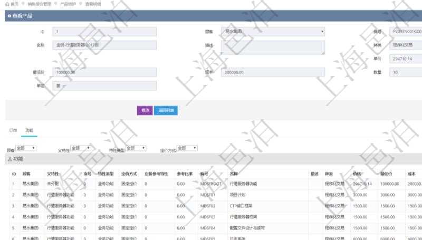Click the blue 返回列表 button
422x240 pixels.
166,110
